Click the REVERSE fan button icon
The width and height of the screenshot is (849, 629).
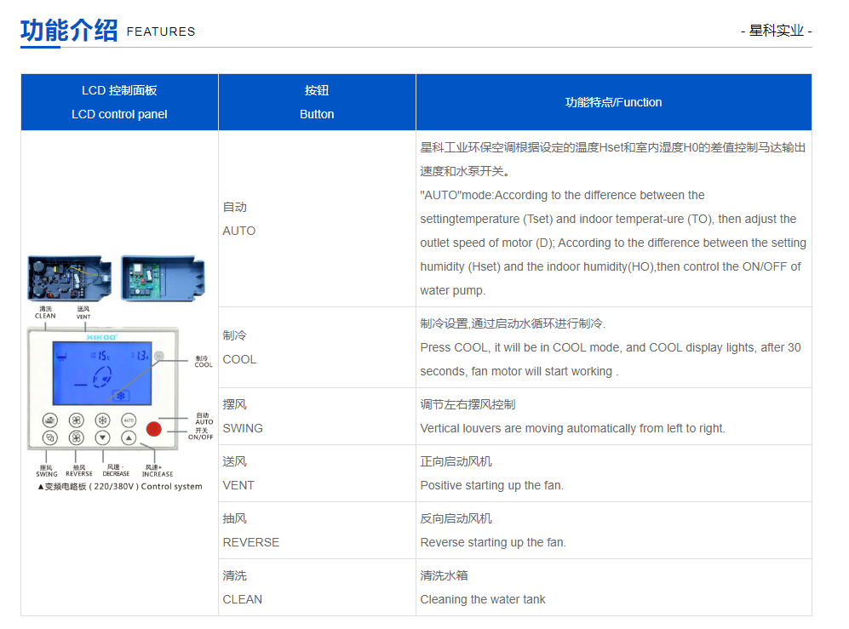point(76,437)
